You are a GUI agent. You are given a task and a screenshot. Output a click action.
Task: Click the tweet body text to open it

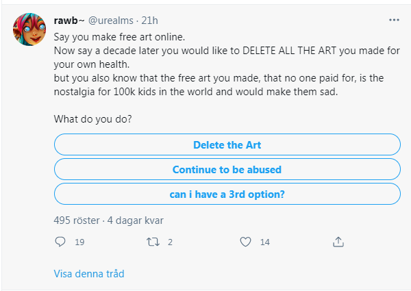[x=227, y=64]
